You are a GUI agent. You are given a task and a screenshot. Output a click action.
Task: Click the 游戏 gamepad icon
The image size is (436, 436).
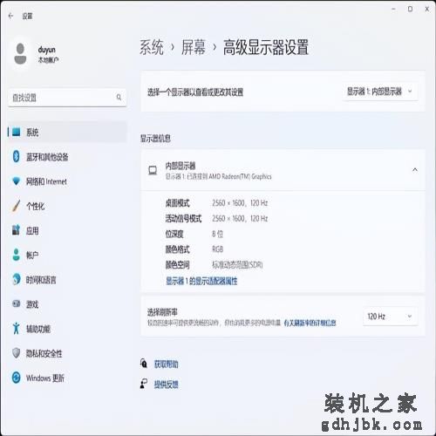pos(17,303)
